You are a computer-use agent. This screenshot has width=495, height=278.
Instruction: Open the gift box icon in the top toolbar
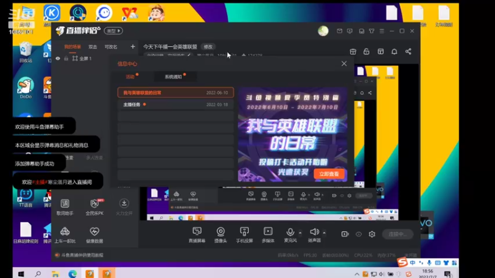(x=353, y=52)
